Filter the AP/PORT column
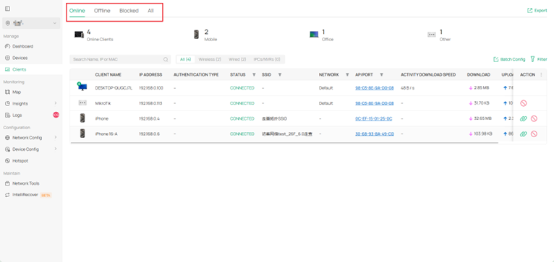The image size is (554, 262). 381,75
